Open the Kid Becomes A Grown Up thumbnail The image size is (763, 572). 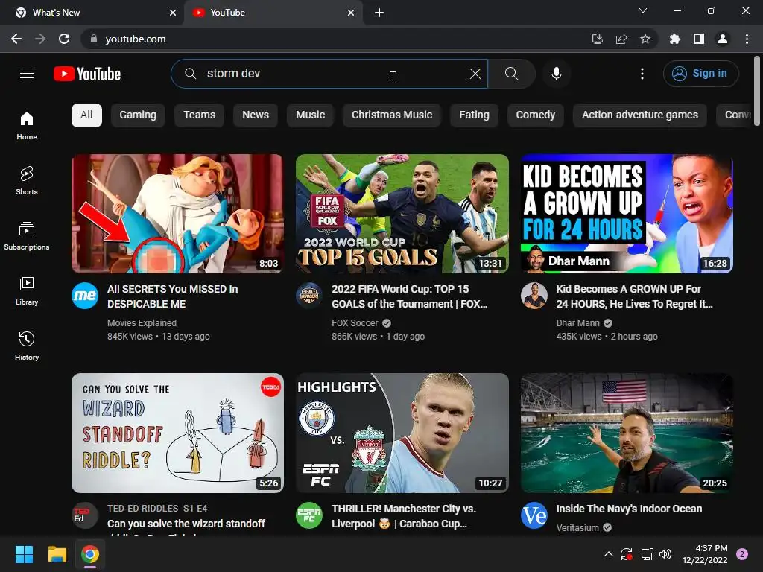(627, 214)
